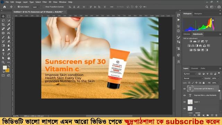Switch to the Paths tab
222x125 pixels.
click(x=203, y=68)
